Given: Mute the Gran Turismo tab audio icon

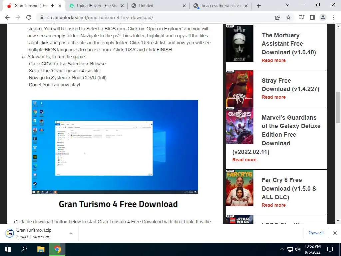Looking at the screenshot, I should tap(53, 6).
